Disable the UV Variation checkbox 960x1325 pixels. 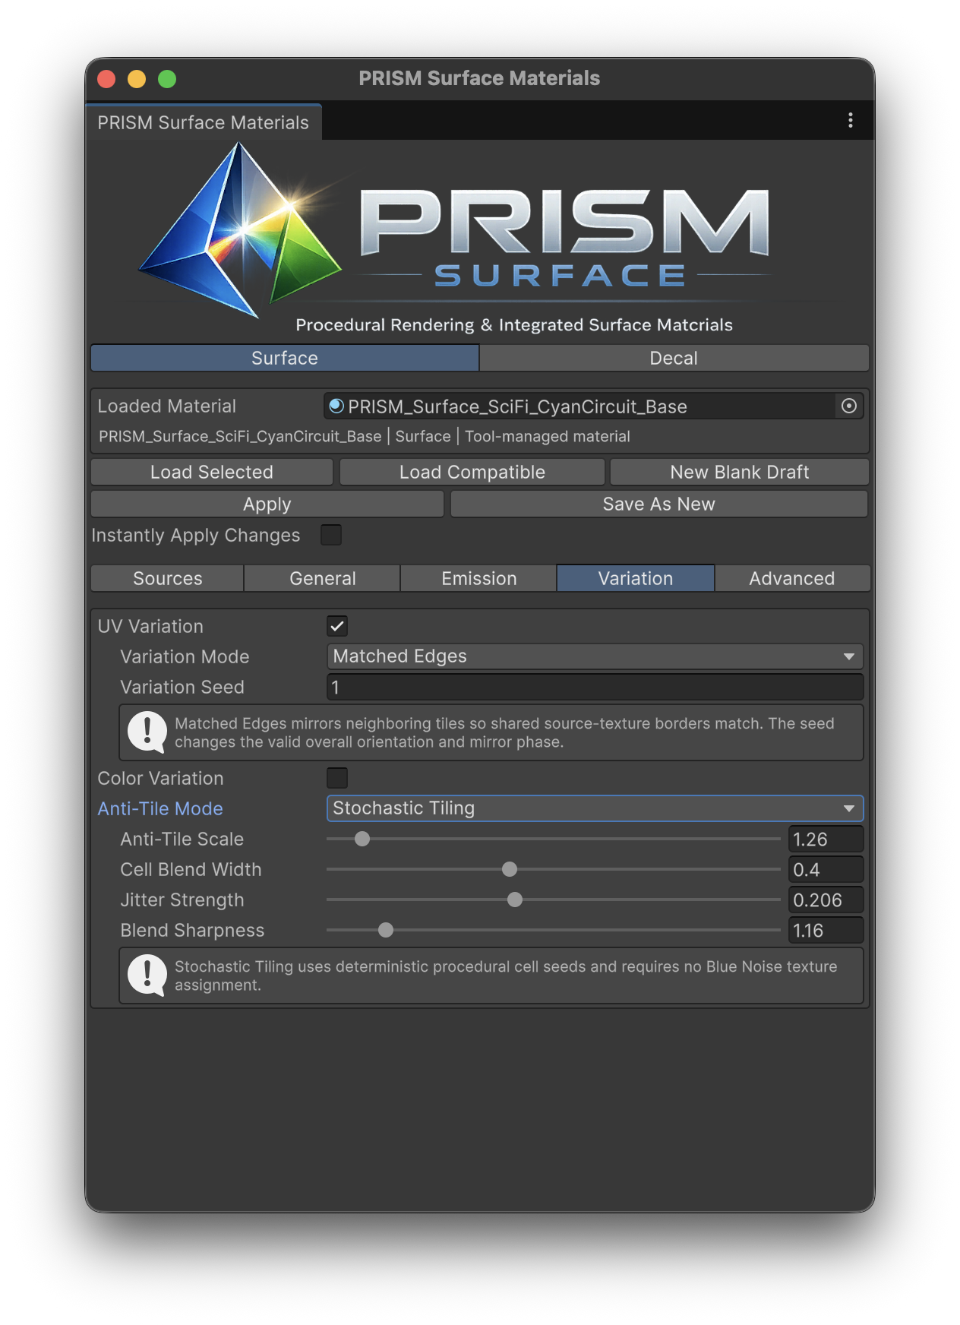(x=337, y=626)
